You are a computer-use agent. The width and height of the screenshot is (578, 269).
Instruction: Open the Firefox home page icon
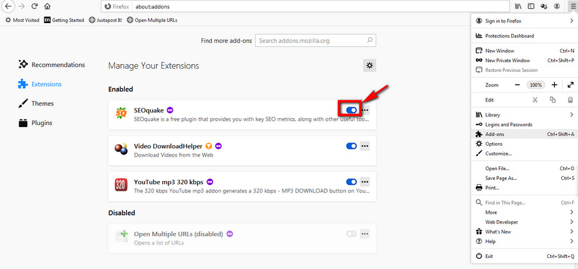tap(47, 6)
